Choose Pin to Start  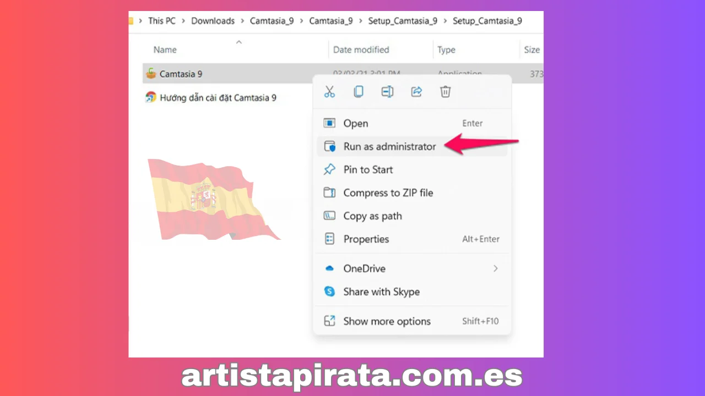coord(412,169)
